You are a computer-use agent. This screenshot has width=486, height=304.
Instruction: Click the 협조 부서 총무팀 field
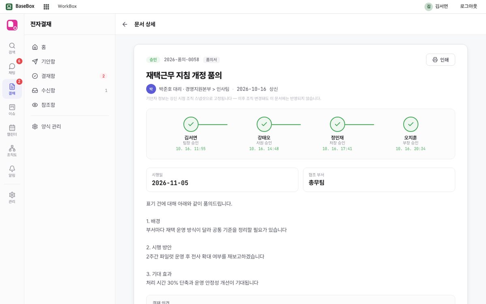[379, 180]
